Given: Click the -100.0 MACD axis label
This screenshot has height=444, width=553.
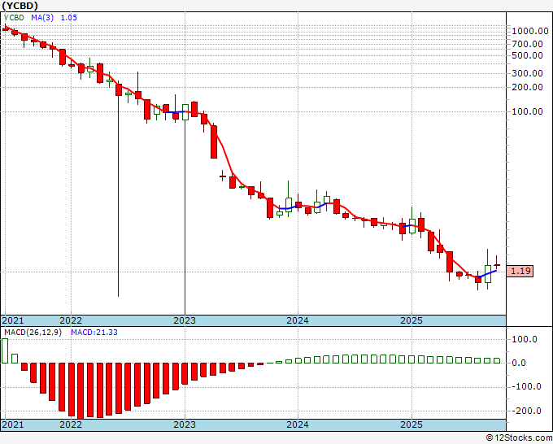Looking at the screenshot, I should (x=526, y=387).
